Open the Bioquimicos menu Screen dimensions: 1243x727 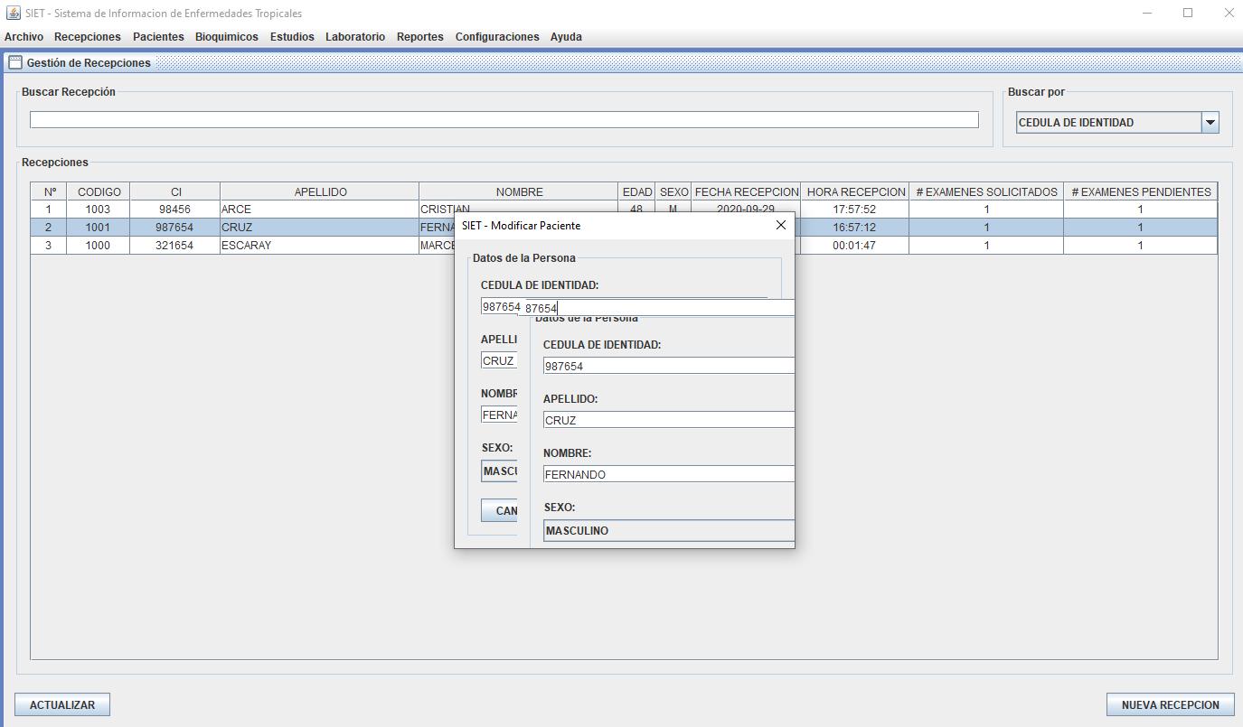pos(227,37)
